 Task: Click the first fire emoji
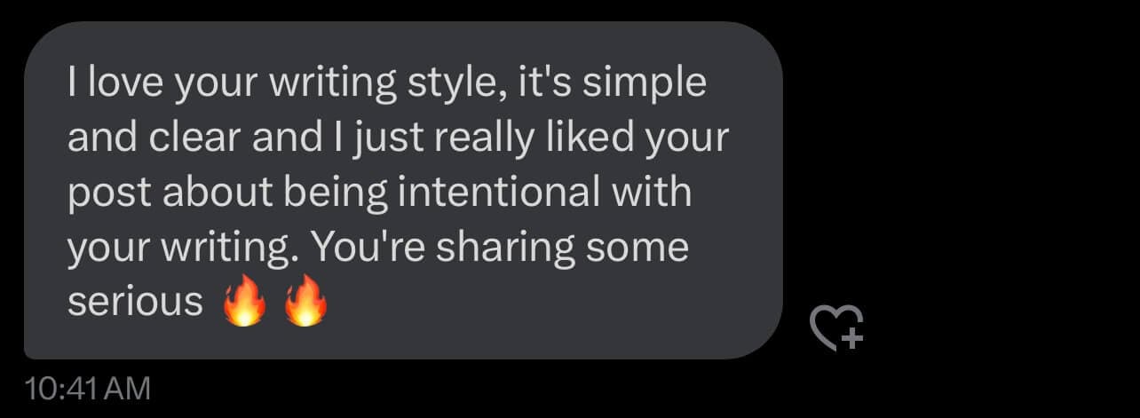coord(245,304)
